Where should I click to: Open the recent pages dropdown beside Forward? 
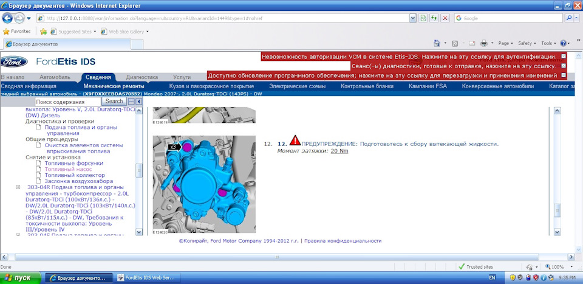coord(29,18)
